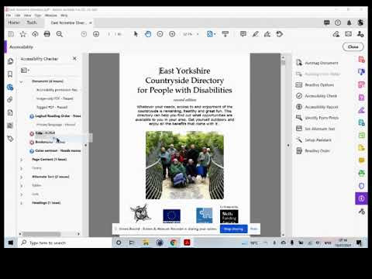Switch to the Tools tab
This screenshot has width=372, height=279.
coord(32,22)
